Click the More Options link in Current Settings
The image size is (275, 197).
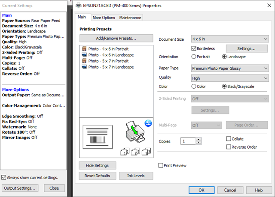[x=15, y=90]
